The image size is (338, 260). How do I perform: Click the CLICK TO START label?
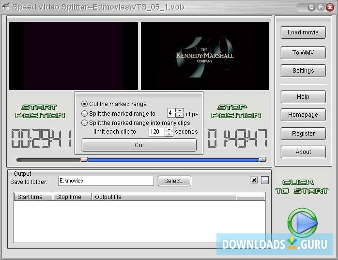pos(302,187)
